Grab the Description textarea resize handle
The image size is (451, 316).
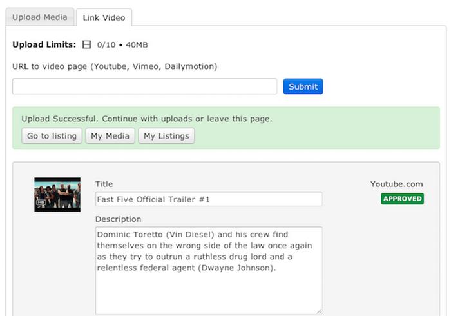pyautogui.click(x=318, y=310)
